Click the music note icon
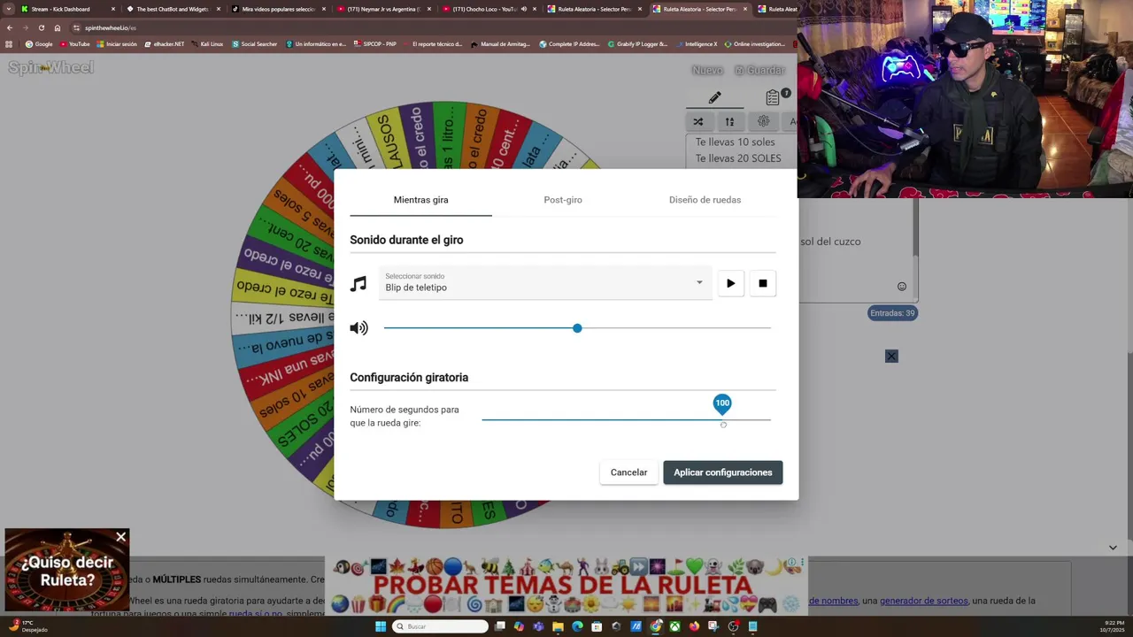The height and width of the screenshot is (637, 1133). (x=358, y=284)
